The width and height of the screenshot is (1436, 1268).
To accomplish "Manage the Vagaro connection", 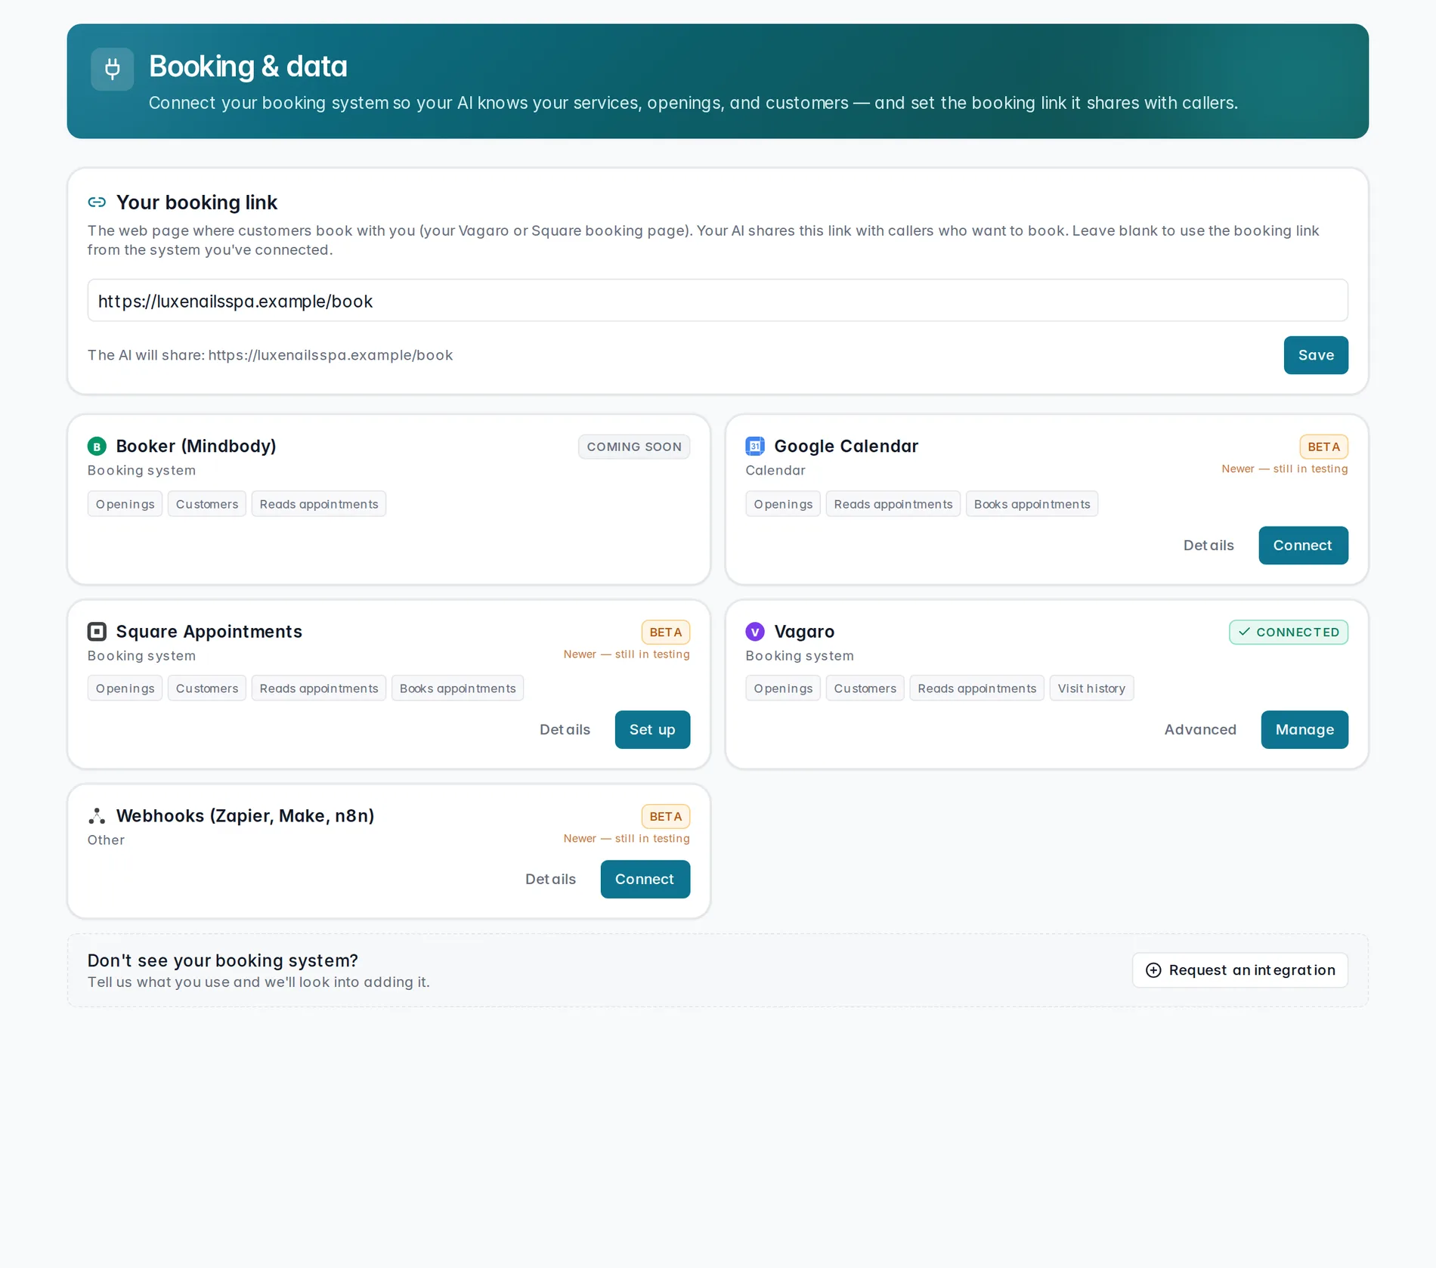I will pos(1304,730).
